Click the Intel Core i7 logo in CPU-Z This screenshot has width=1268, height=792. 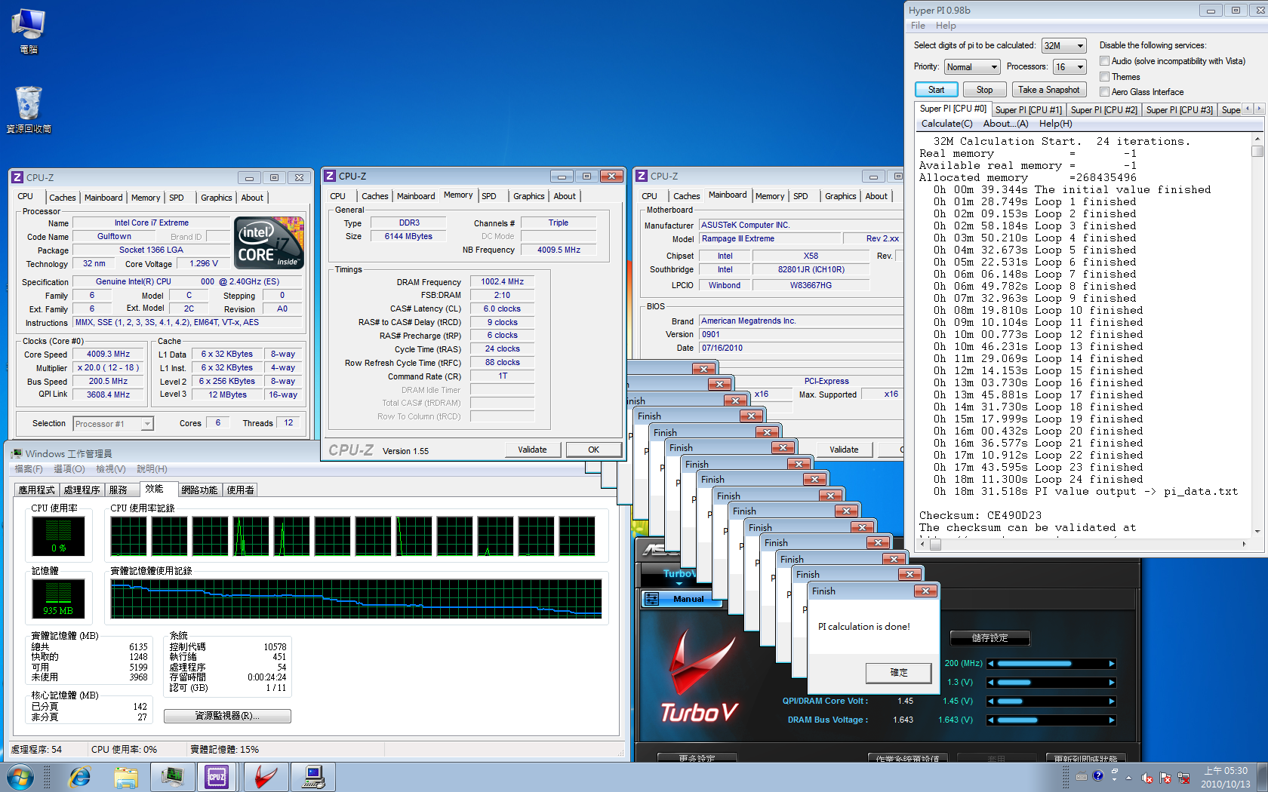(269, 243)
